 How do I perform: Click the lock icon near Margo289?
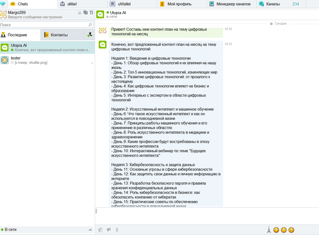click(x=79, y=12)
